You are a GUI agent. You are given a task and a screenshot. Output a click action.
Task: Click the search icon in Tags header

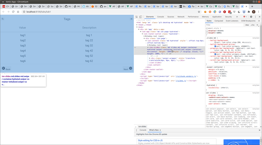point(3,19)
